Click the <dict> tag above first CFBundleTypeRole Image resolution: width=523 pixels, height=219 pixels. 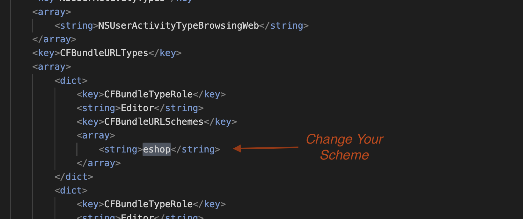[71, 81]
